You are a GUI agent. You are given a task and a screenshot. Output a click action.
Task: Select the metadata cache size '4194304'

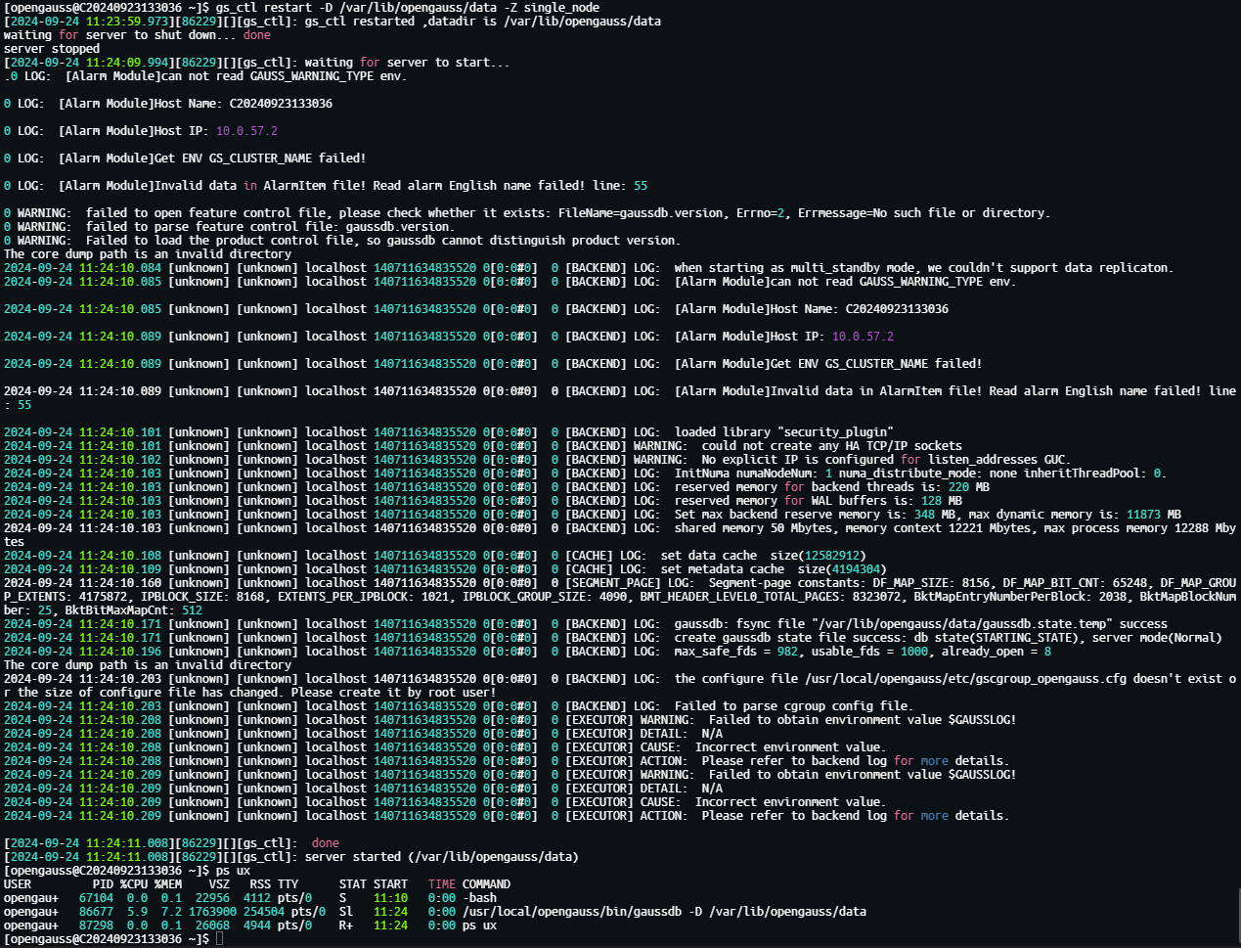(857, 568)
